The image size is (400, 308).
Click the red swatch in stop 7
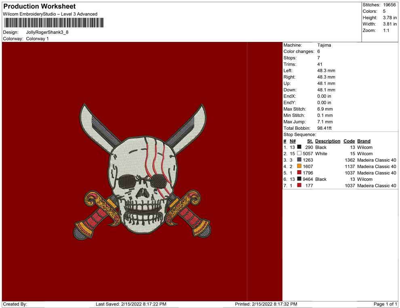point(299,186)
